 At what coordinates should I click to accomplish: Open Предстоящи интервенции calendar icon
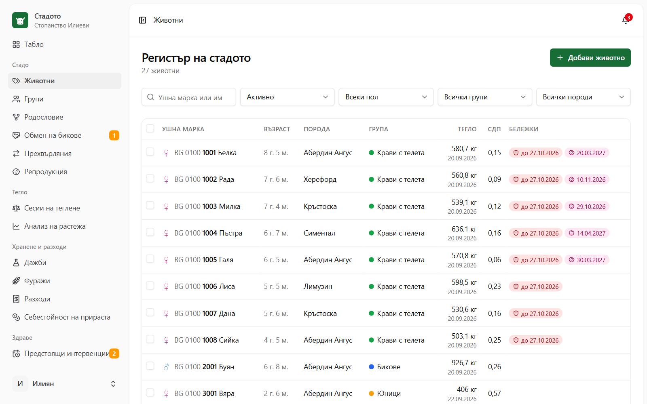[16, 353]
